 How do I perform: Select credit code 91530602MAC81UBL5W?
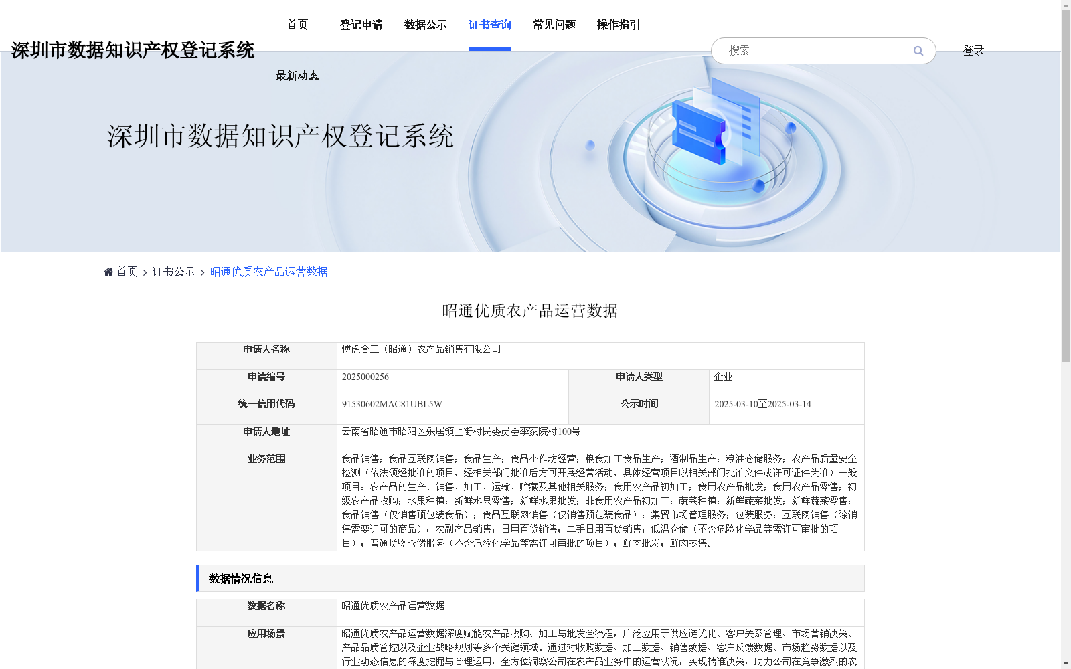coord(392,404)
